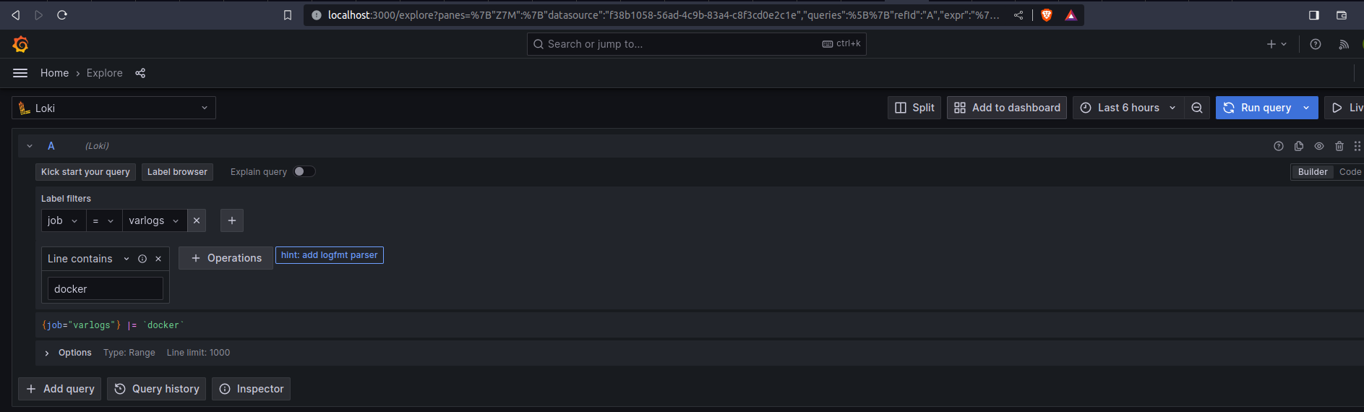Click the zoom out time range icon
This screenshot has height=412, width=1364.
1197,108
